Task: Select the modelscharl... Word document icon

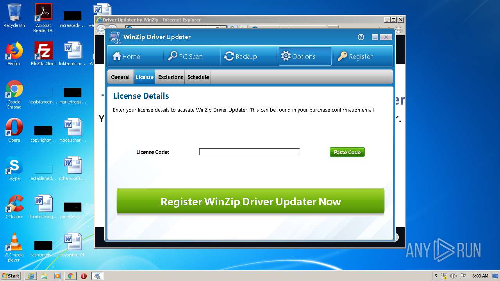Action: (x=73, y=130)
